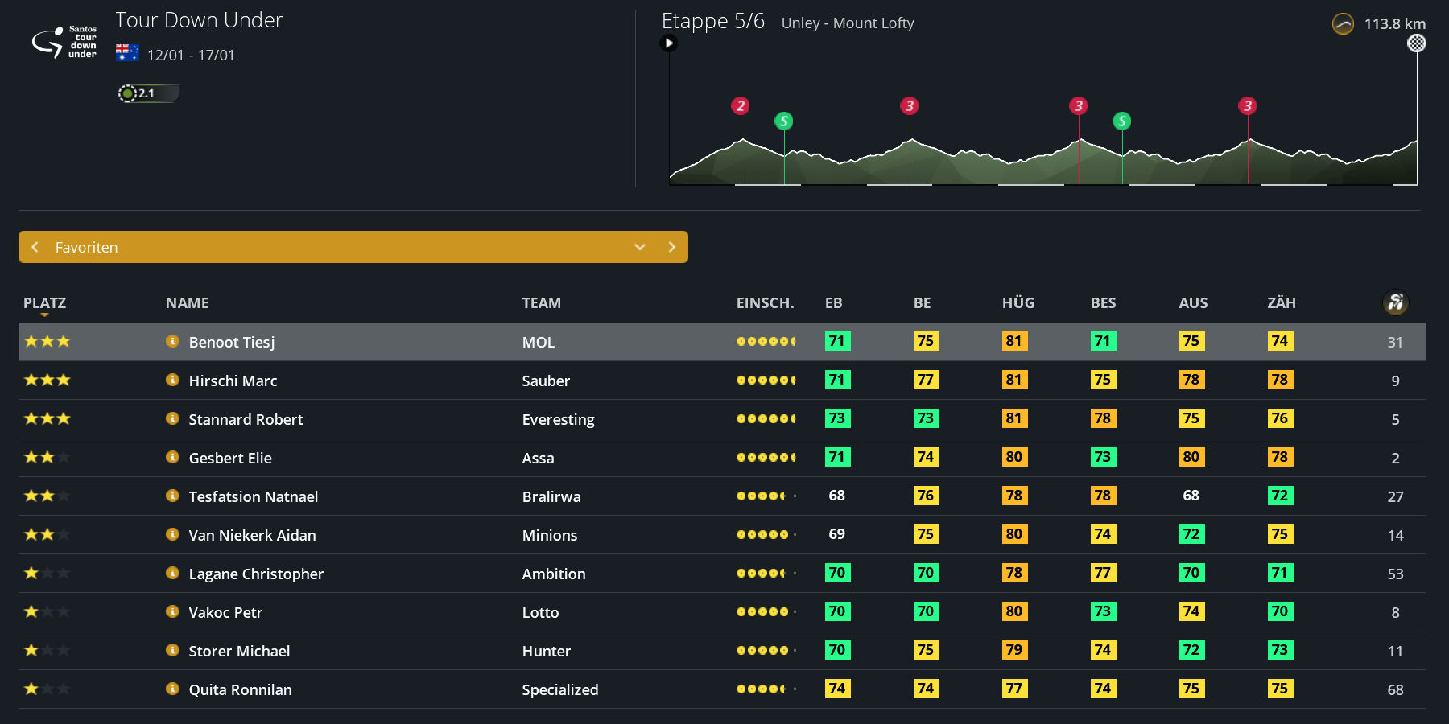Click the last category 3 climb marker
This screenshot has width=1449, height=724.
[x=1247, y=106]
